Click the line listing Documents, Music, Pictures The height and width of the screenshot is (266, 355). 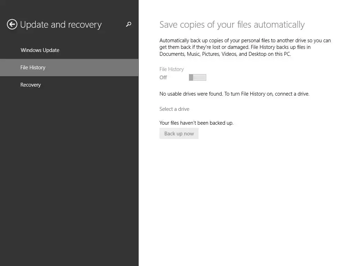(225, 54)
